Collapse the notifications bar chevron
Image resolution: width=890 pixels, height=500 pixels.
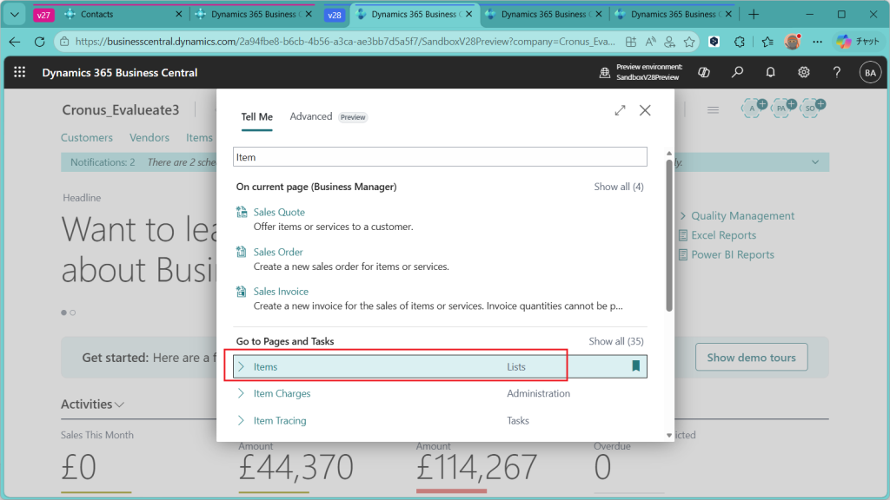pos(814,162)
